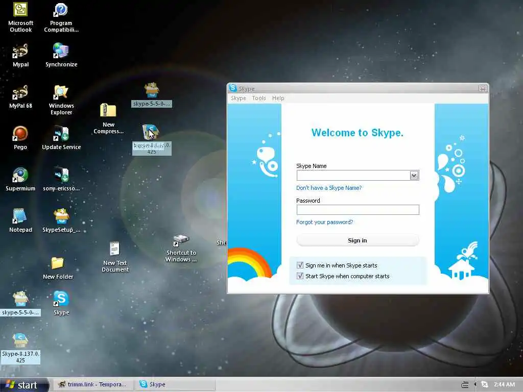The image size is (523, 392).
Task: Toggle Sign me in when Skype starts
Action: [x=300, y=265]
